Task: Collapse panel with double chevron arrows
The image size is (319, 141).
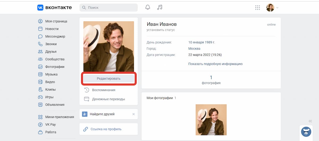Action: tap(310, 121)
